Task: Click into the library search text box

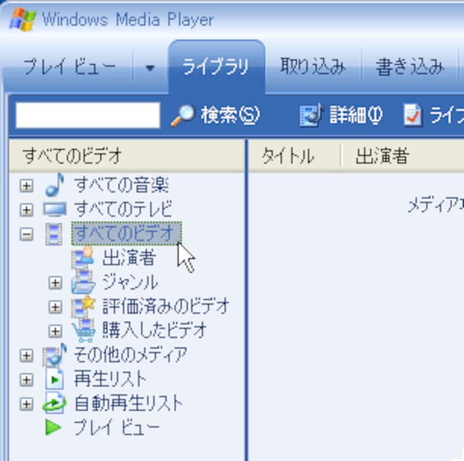Action: click(x=88, y=115)
